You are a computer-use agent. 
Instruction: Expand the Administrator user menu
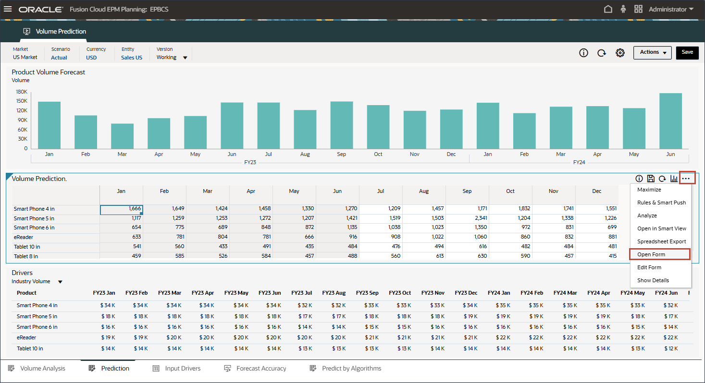point(671,9)
